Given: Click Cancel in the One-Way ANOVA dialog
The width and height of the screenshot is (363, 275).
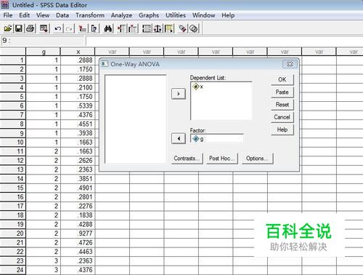Looking at the screenshot, I should (282, 117).
